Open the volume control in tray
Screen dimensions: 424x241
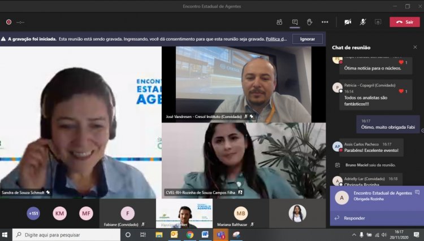click(384, 235)
